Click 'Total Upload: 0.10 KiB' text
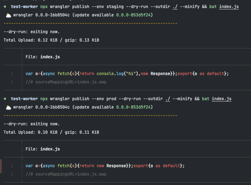This screenshot has width=251, height=185. 30,132
